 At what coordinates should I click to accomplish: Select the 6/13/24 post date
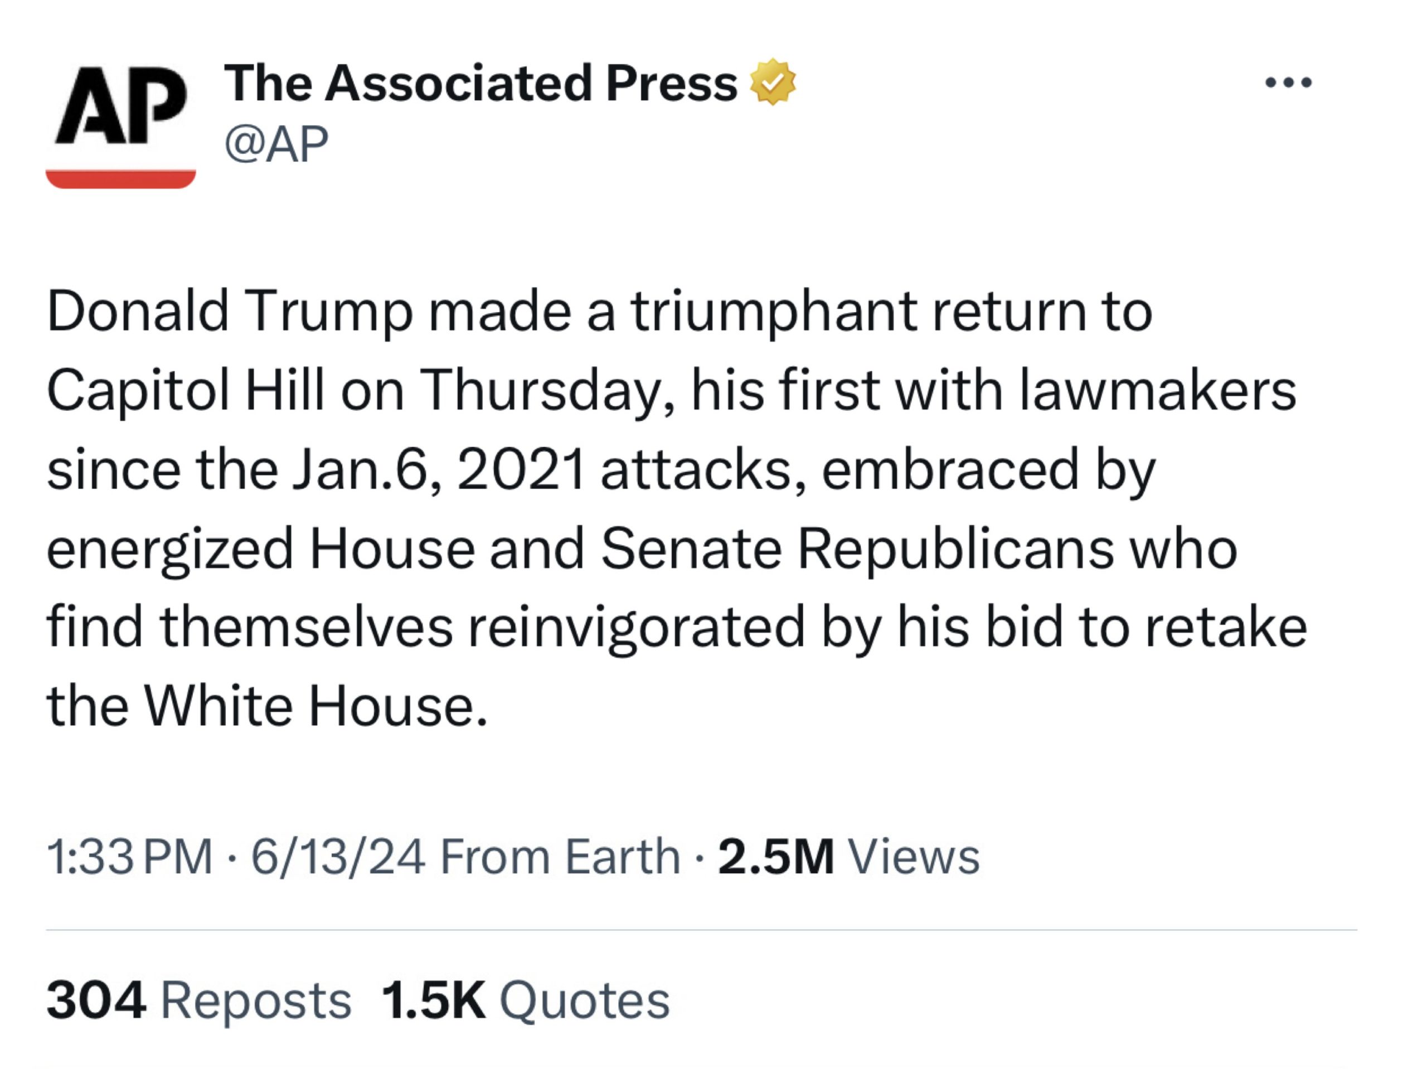tap(337, 857)
